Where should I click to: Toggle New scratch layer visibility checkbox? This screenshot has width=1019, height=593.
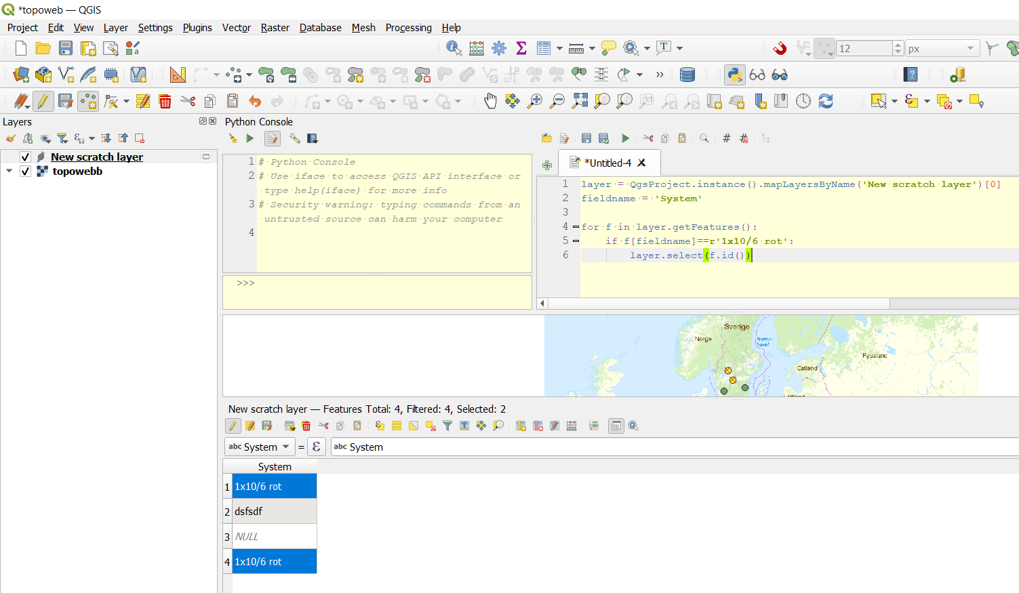click(25, 157)
